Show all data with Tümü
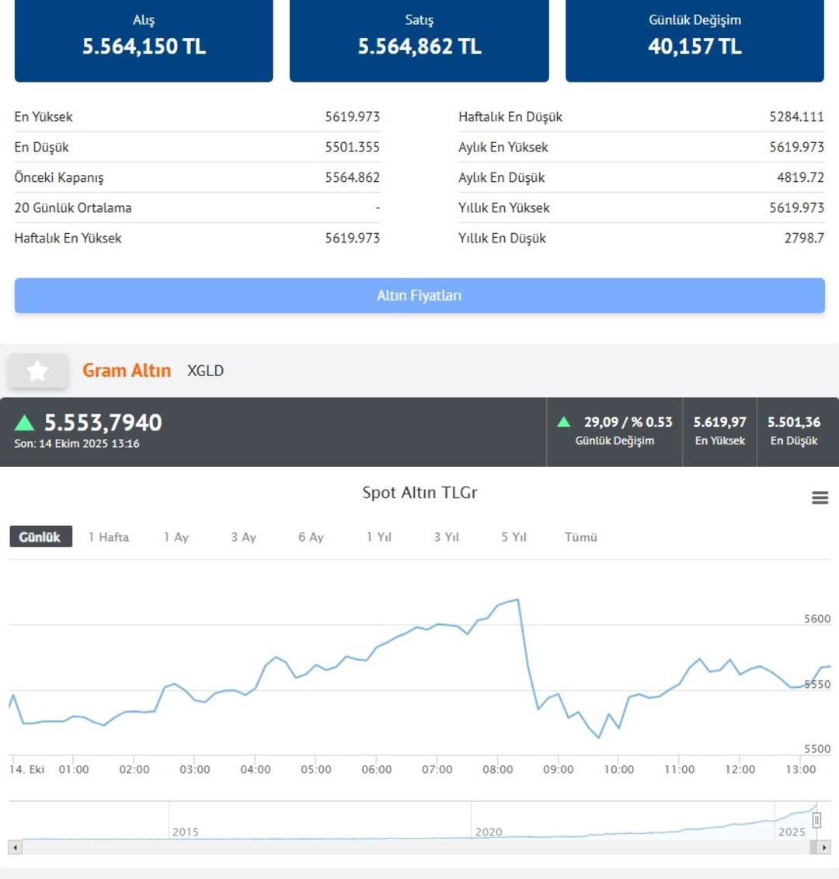Screen dimensions: 839x879 580,537
